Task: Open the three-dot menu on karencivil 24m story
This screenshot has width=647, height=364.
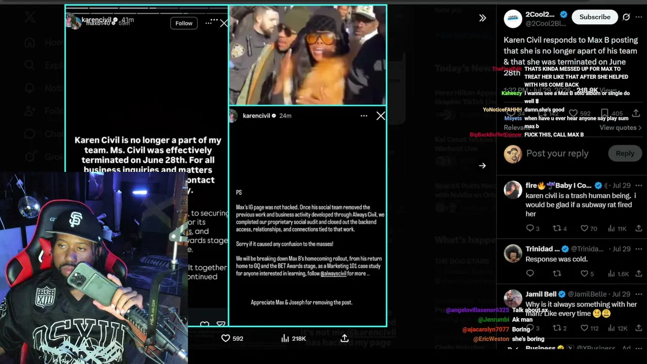Action: (363, 116)
